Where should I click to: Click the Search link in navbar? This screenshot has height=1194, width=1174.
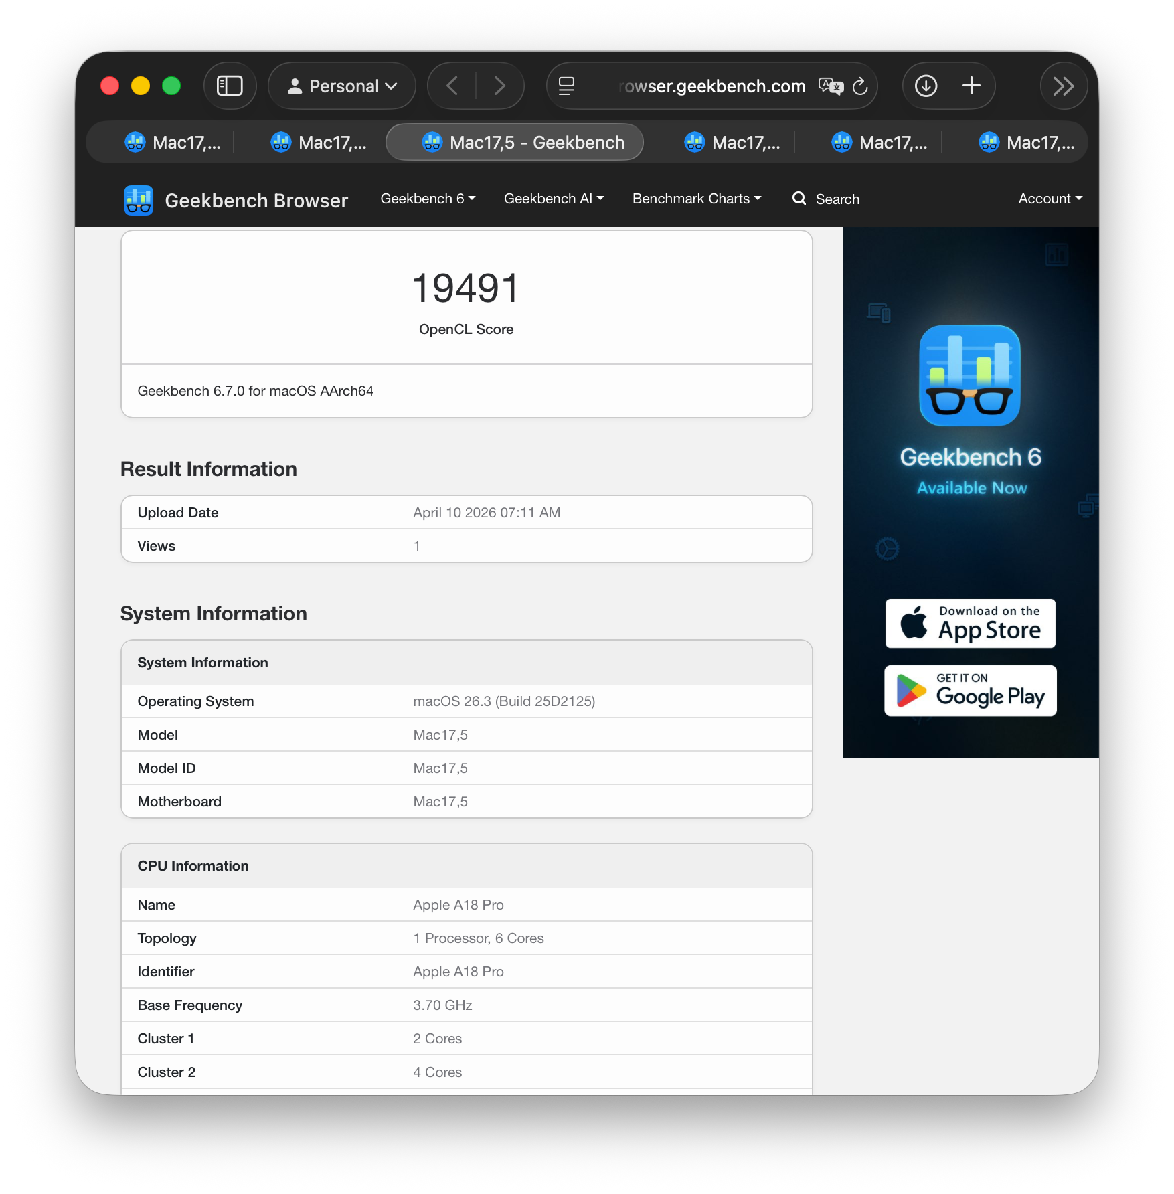click(x=826, y=199)
